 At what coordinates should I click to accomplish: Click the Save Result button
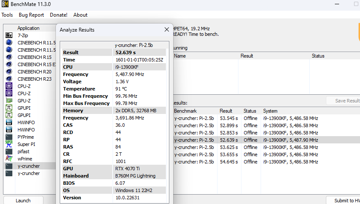coord(343,101)
